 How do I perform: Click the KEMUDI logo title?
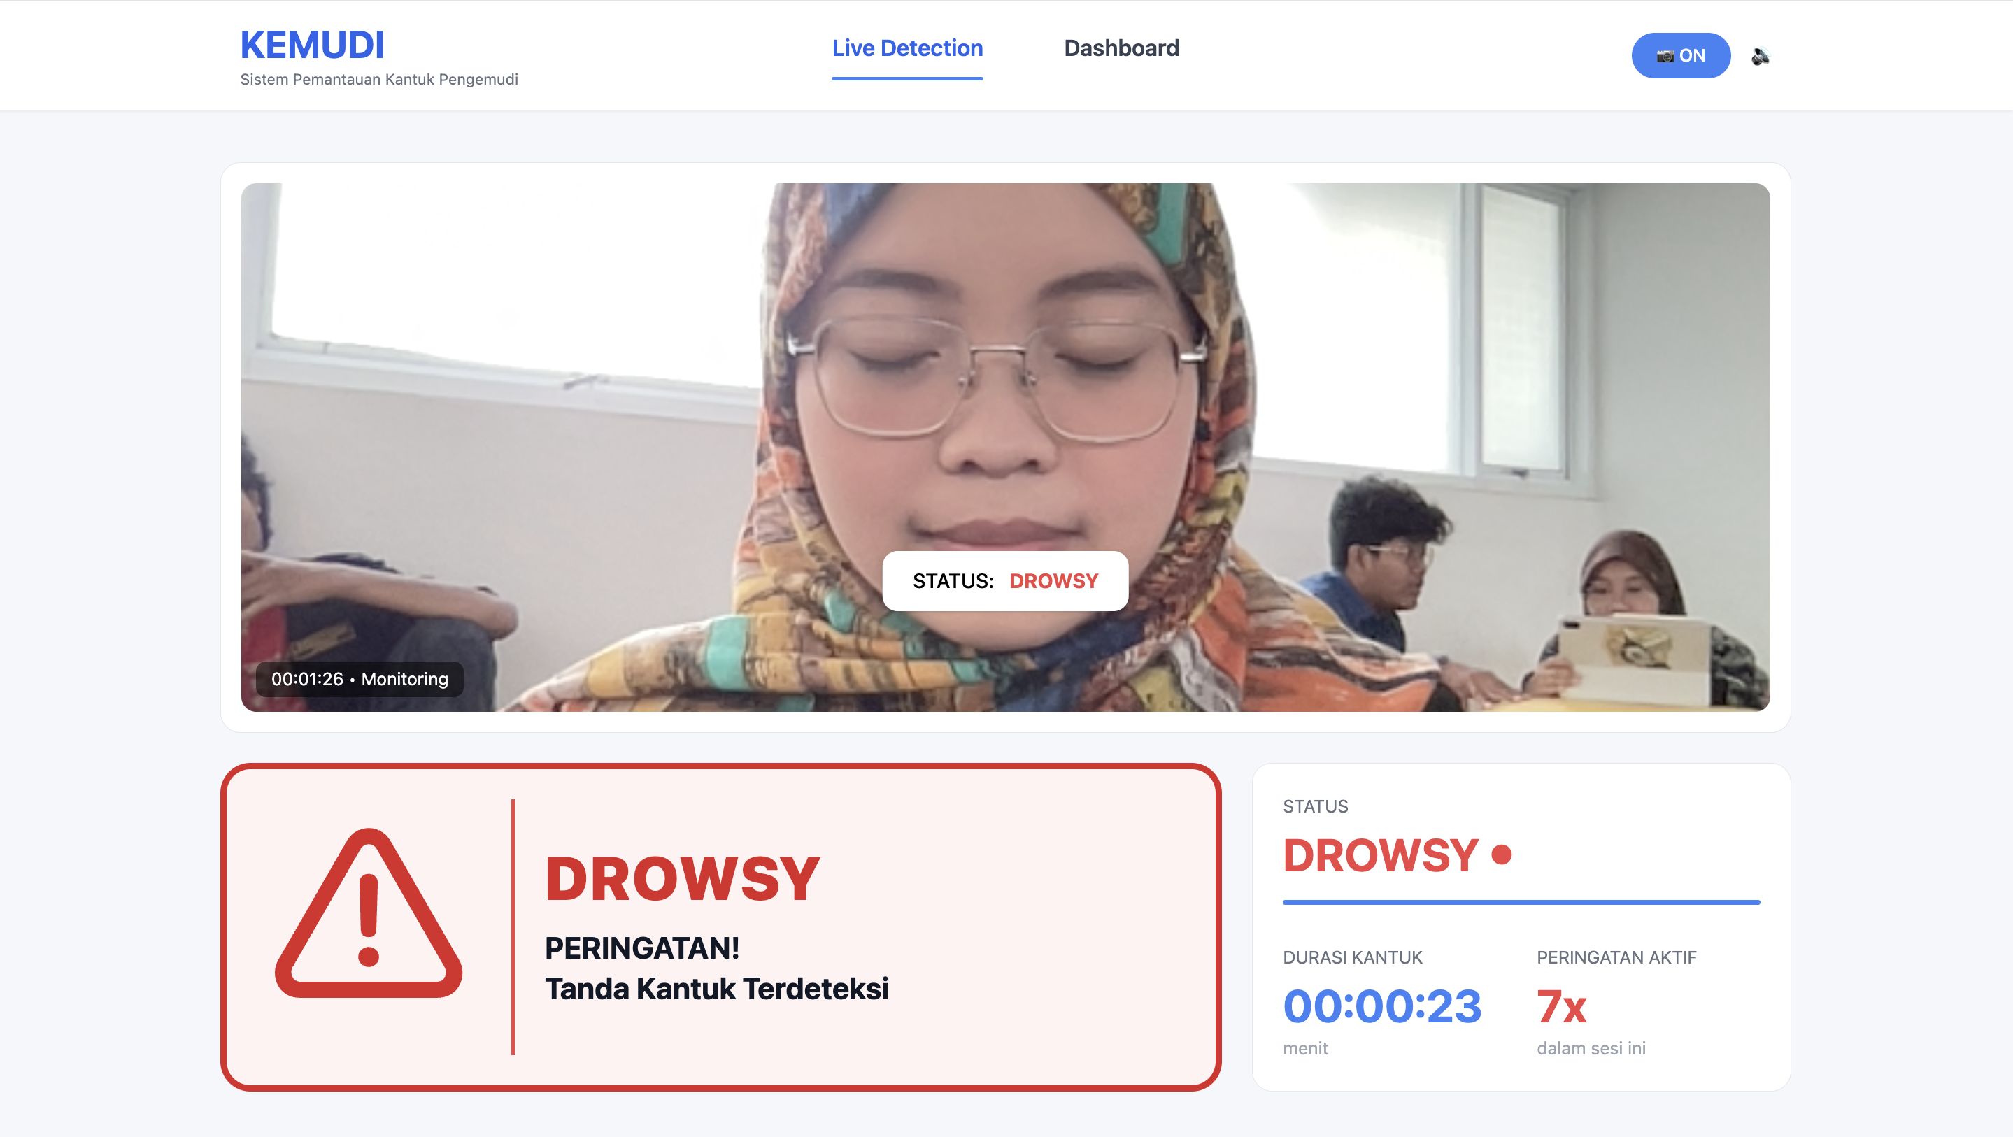pyautogui.click(x=313, y=45)
